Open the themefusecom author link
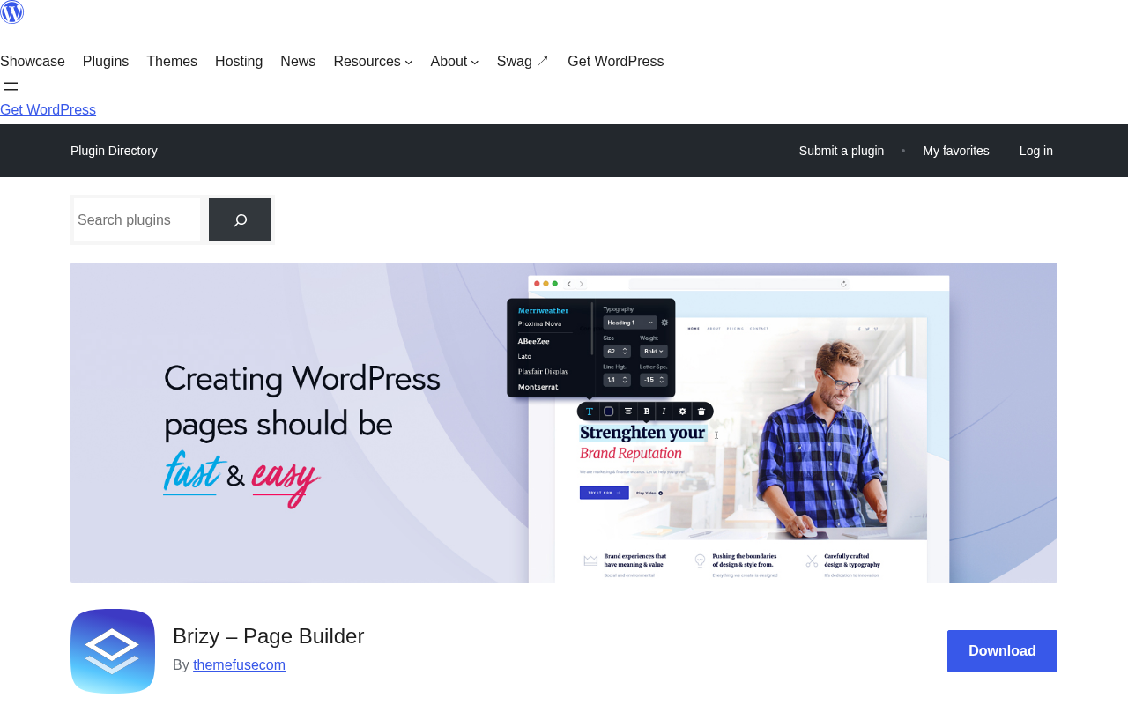The height and width of the screenshot is (705, 1128). coord(239,665)
